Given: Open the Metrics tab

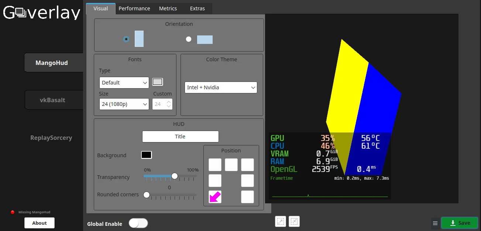Looking at the screenshot, I should pos(168,8).
